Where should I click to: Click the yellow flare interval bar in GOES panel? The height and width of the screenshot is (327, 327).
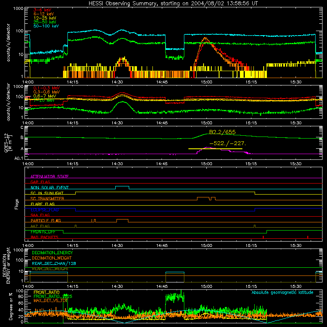(x=215, y=149)
